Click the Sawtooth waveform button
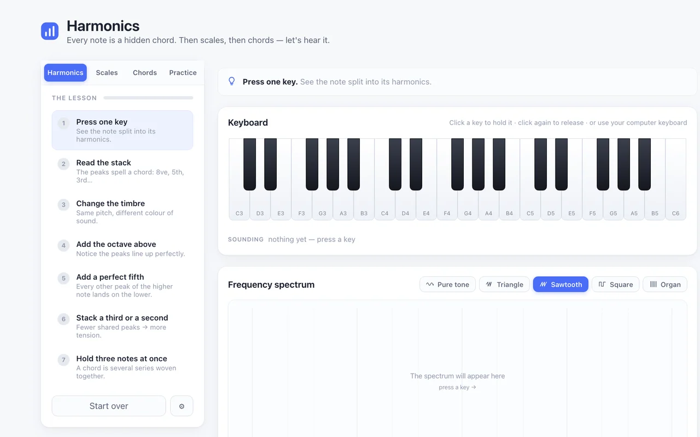Image resolution: width=700 pixels, height=437 pixels. click(x=561, y=284)
